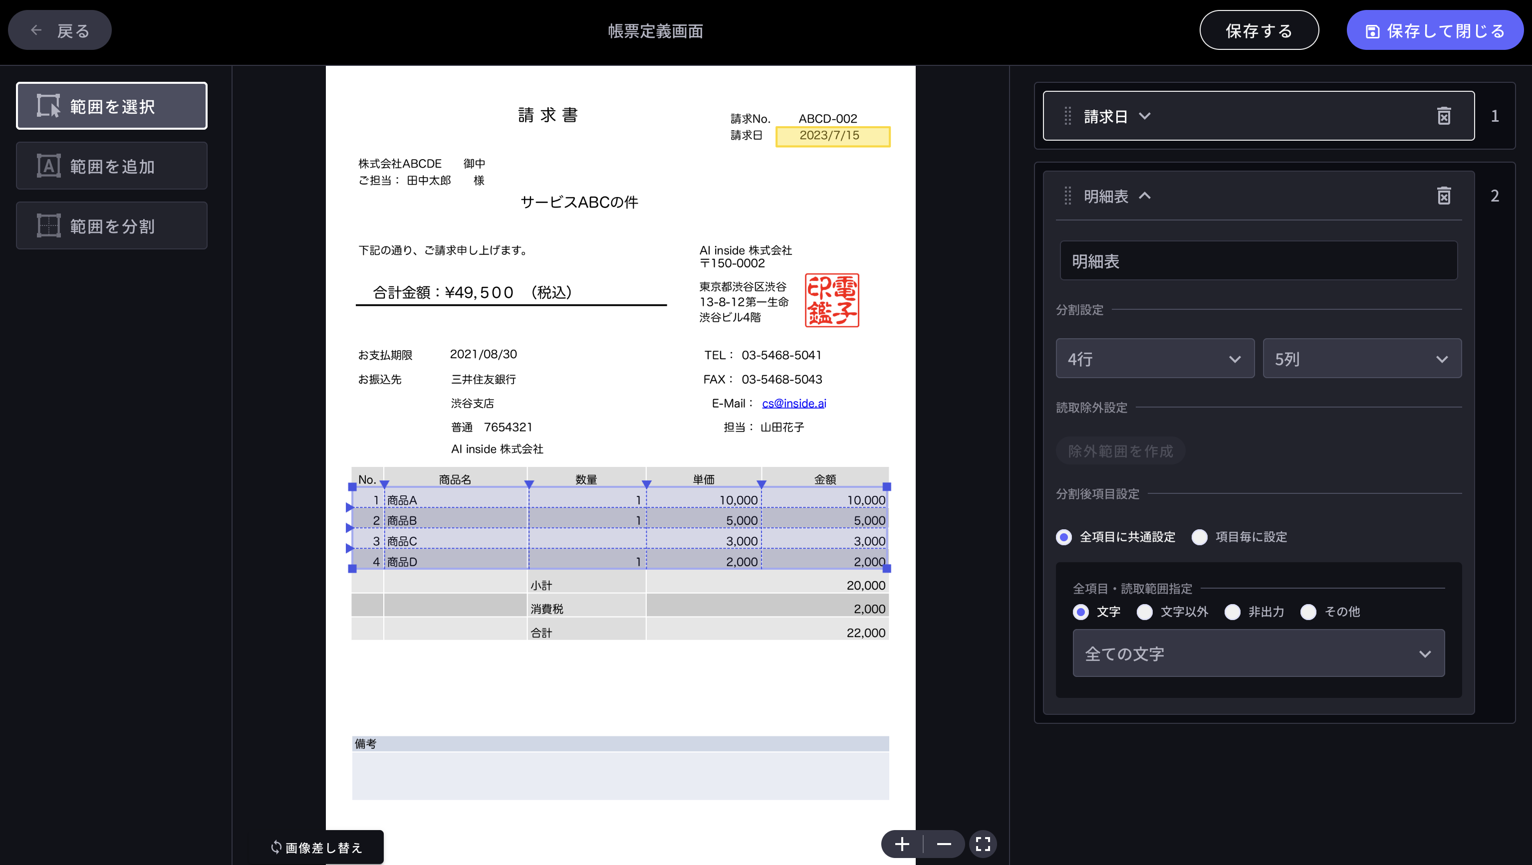Delete the 明細表 item via trash icon
Viewport: 1532px width, 865px height.
click(x=1444, y=196)
